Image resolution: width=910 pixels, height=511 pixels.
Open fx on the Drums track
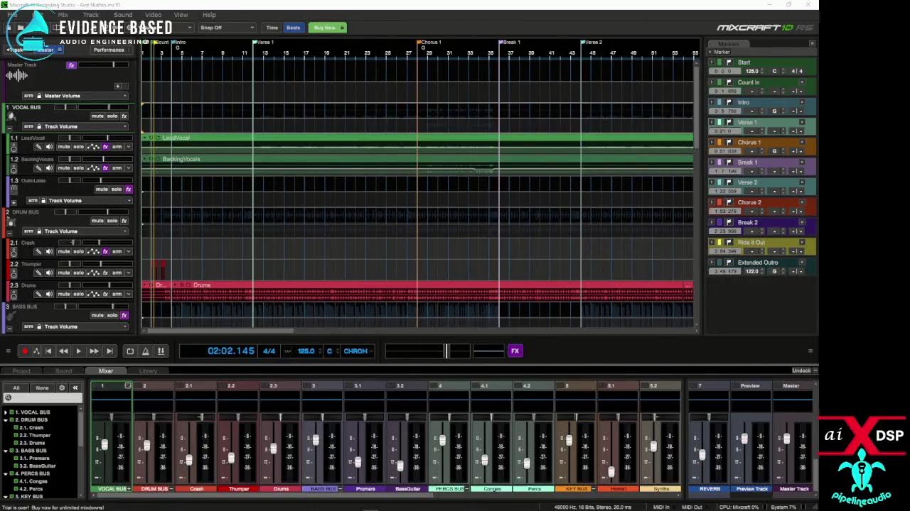105,294
